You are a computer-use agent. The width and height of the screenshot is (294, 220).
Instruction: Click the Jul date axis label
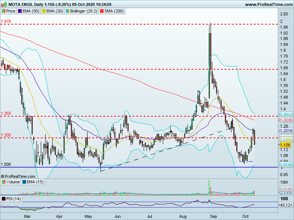click(150, 217)
